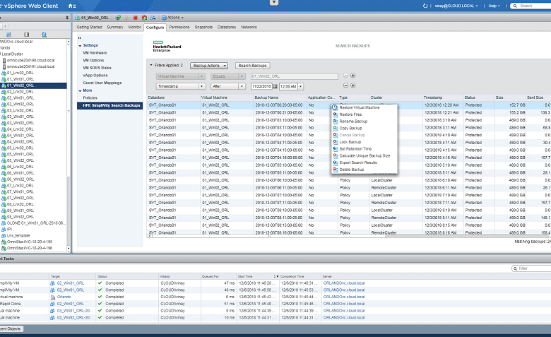Open 03_Win01_ORL-20... target link in tasks
Viewport: 551px width, 337px height.
75,311
